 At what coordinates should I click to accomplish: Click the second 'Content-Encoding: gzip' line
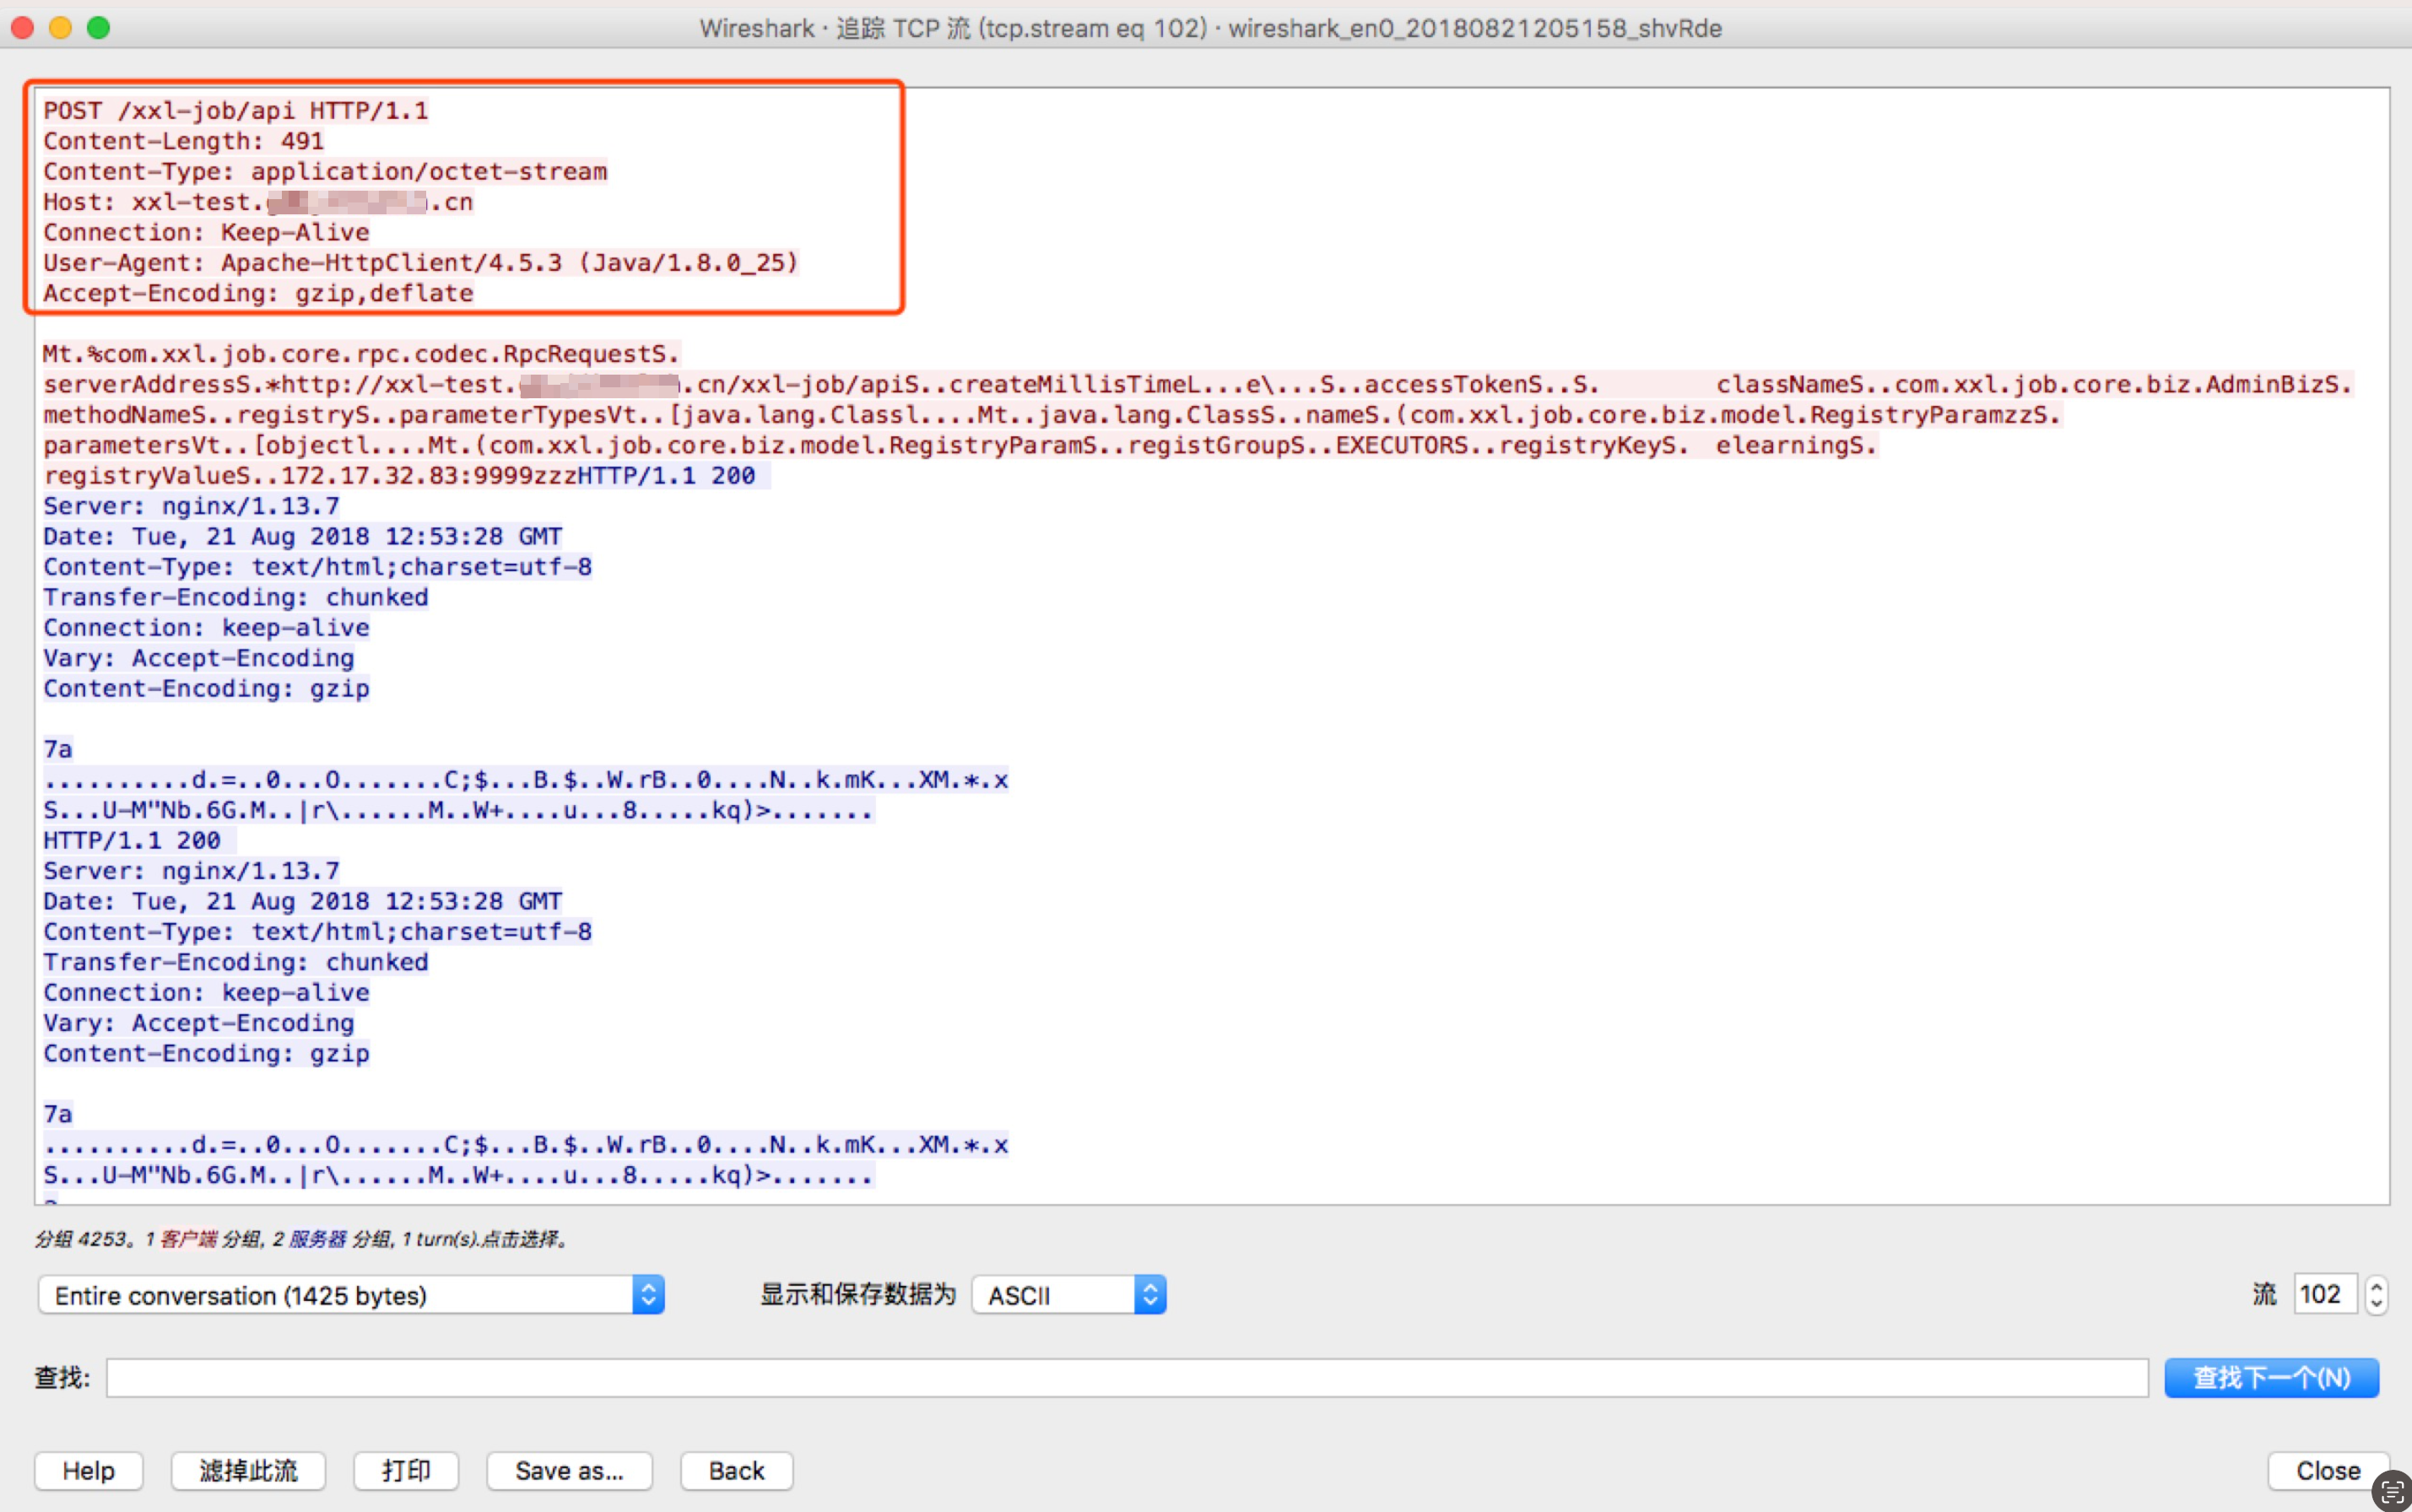(206, 1053)
